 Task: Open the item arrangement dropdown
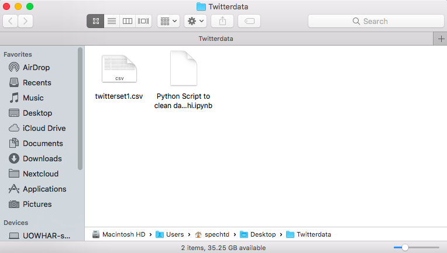pos(169,21)
